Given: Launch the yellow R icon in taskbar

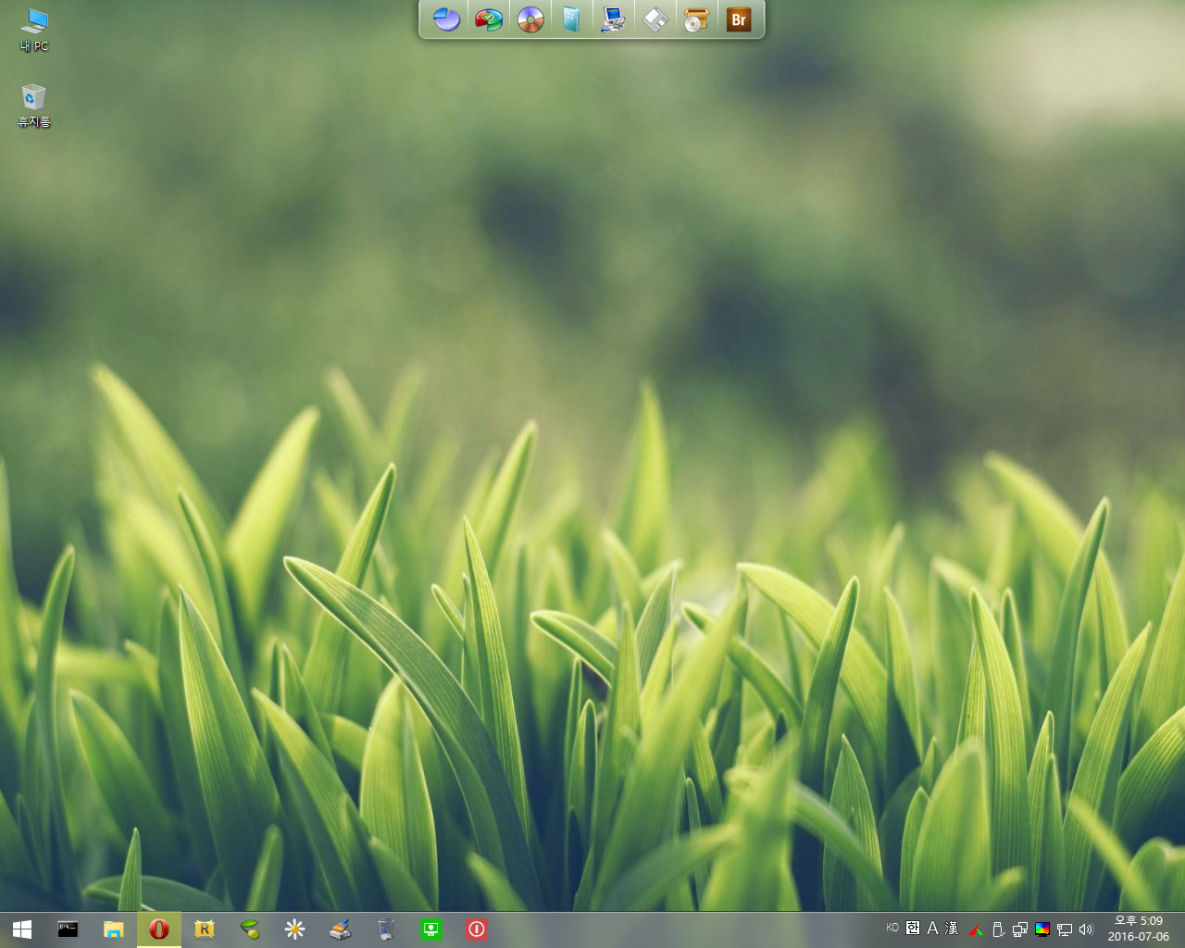Looking at the screenshot, I should 205,929.
